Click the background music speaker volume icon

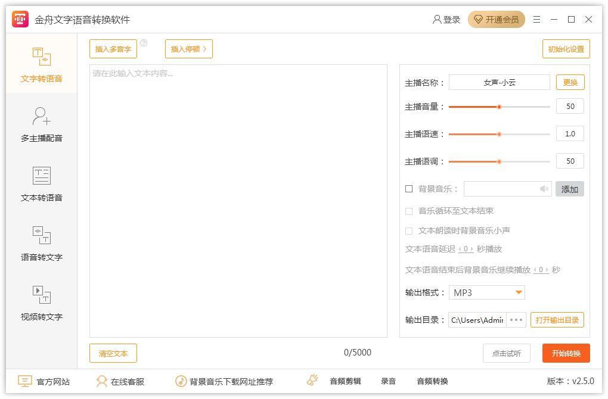[544, 189]
